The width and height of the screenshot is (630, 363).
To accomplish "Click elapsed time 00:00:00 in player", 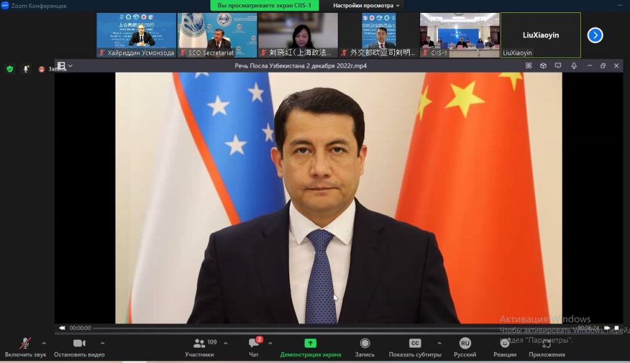I will [81, 328].
